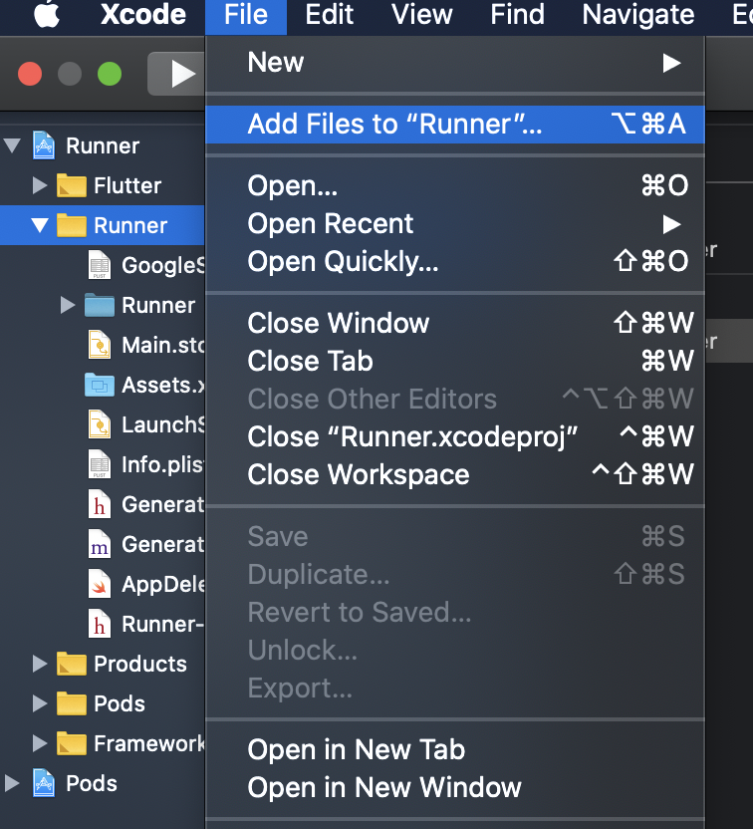Choose Close "Runner.xcodeproj"

tap(455, 436)
